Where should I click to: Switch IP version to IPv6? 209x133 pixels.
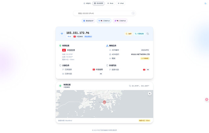point(121,3)
